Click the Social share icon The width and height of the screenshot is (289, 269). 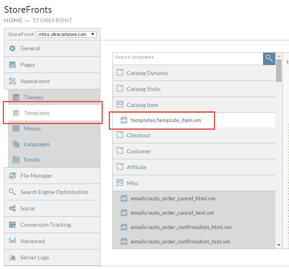[12, 208]
